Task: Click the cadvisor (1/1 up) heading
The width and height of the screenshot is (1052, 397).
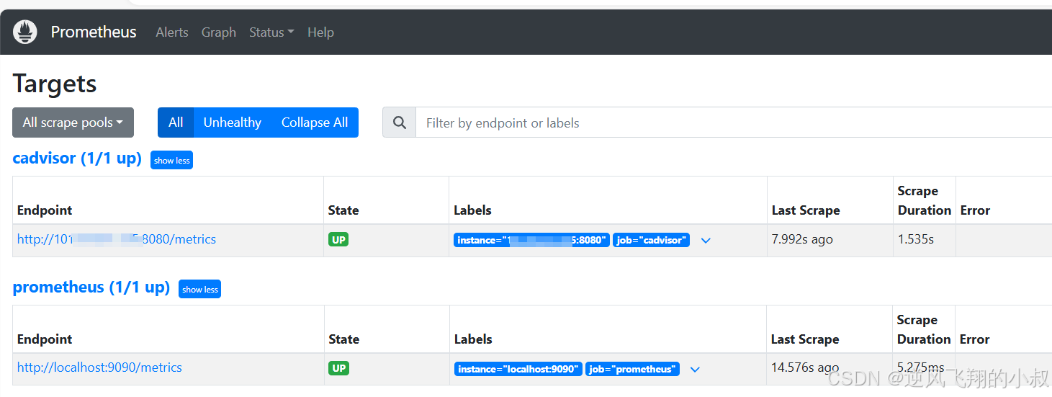Action: tap(77, 159)
